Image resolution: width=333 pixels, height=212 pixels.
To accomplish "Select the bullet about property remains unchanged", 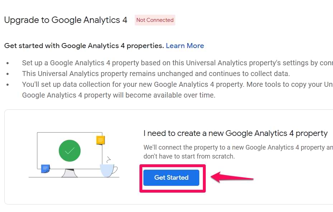I will [x=156, y=74].
